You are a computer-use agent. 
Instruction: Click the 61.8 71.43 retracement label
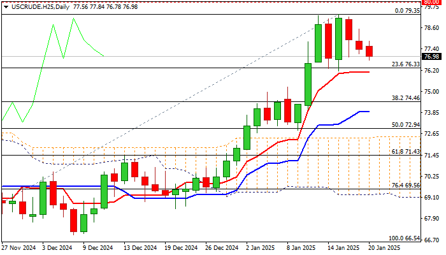coord(406,152)
